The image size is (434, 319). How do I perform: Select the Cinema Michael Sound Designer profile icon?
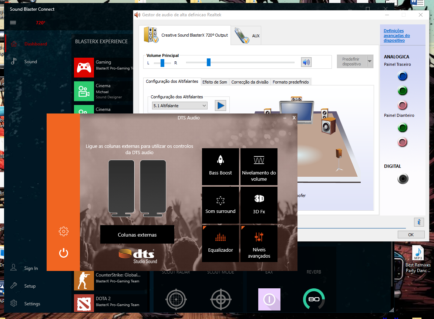point(84,91)
